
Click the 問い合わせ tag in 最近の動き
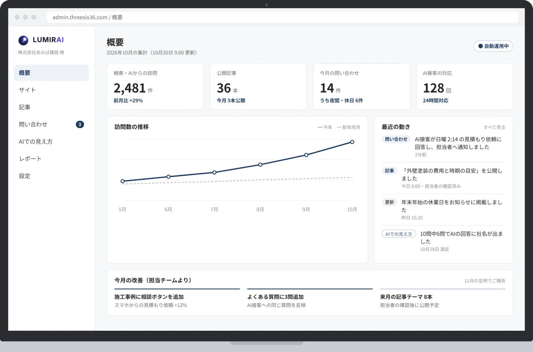tap(396, 139)
